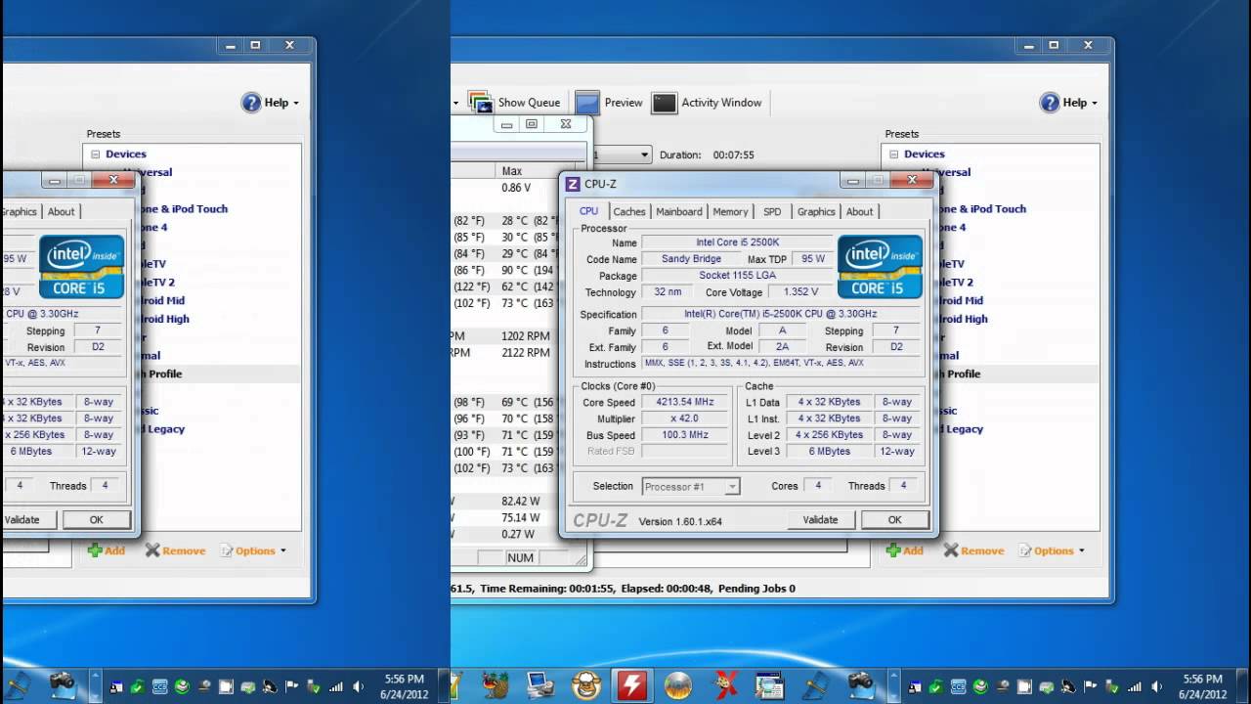
Task: Open the camera icon on the left taskbar
Action: coord(63,685)
